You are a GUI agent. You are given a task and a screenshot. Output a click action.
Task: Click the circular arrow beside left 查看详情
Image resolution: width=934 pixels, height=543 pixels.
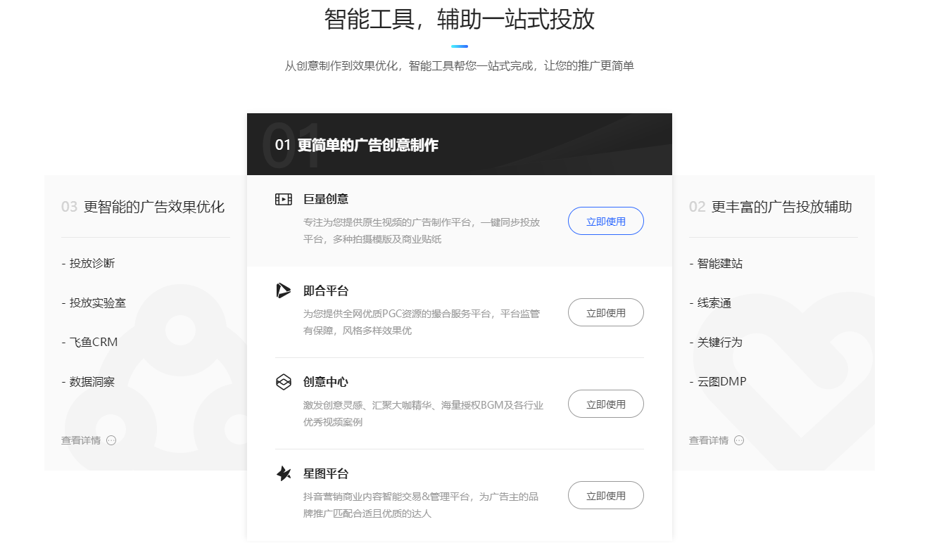111,440
